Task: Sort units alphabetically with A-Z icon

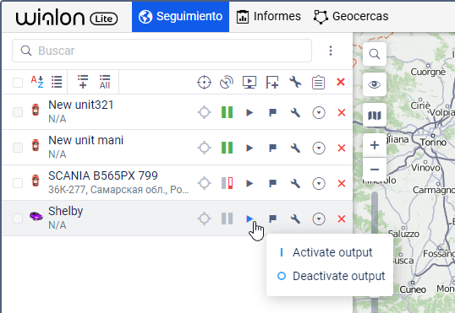Action: pyautogui.click(x=37, y=82)
